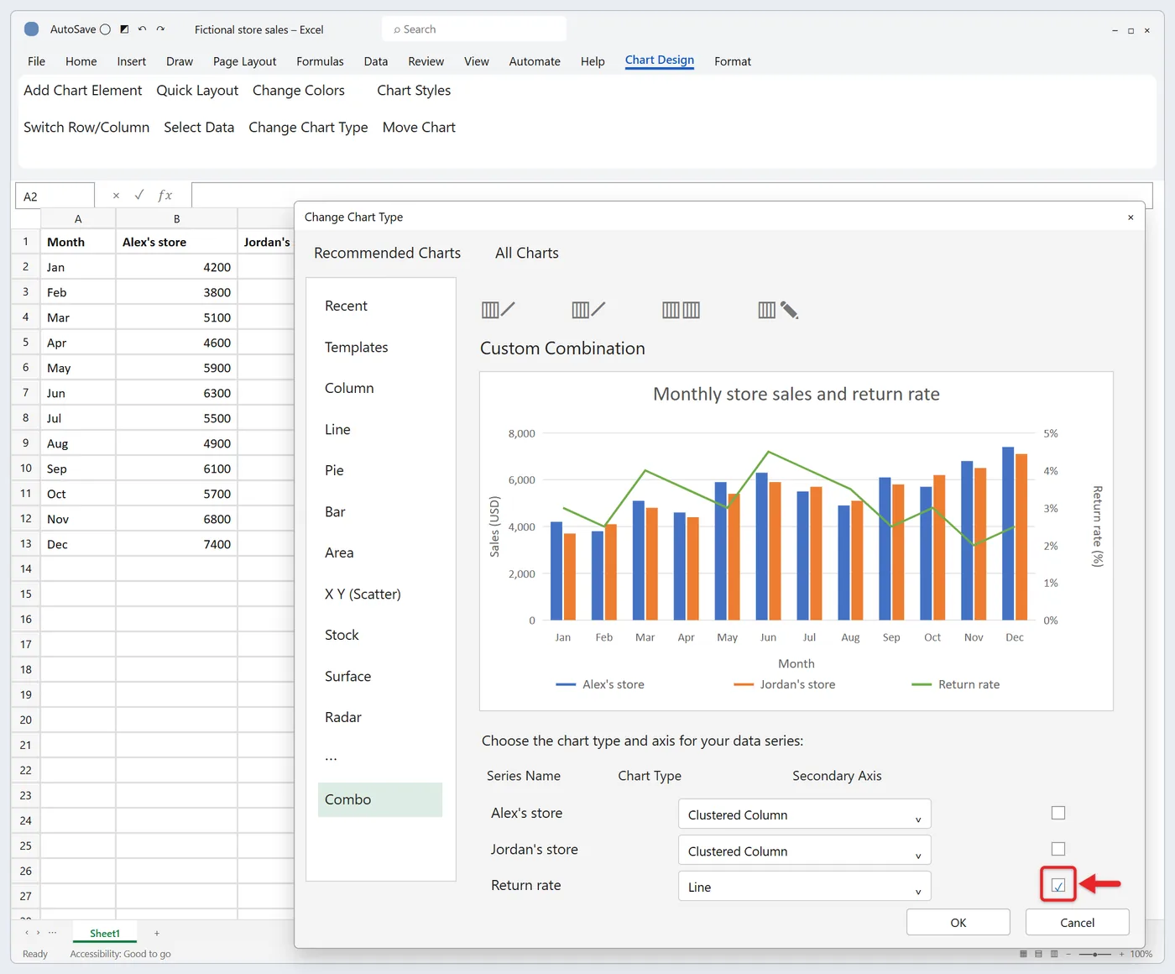Close the Change Chart Type dialog

pyautogui.click(x=1131, y=217)
